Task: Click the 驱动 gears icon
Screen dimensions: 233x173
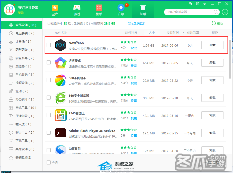Action: tap(11, 91)
